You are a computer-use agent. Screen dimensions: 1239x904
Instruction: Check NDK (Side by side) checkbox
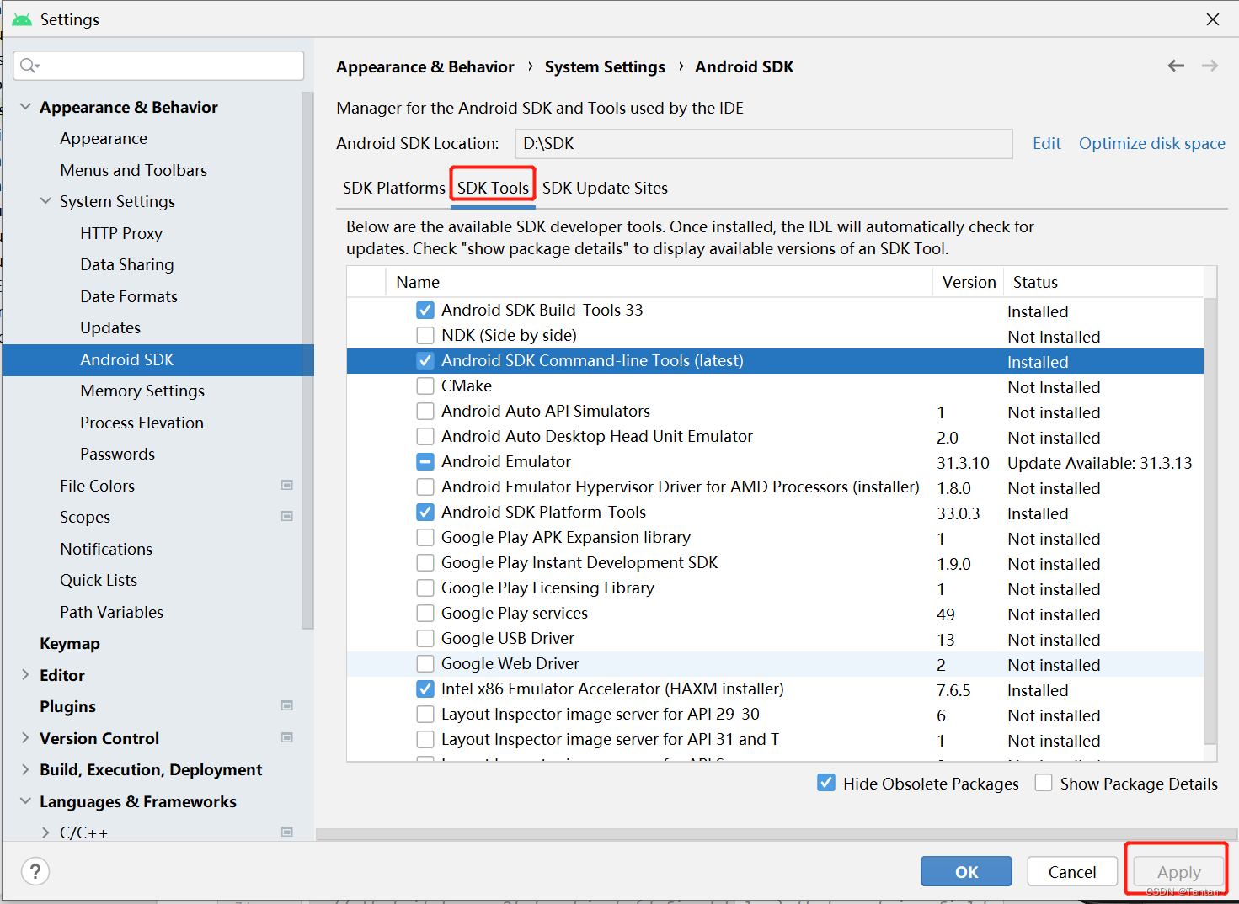click(425, 335)
